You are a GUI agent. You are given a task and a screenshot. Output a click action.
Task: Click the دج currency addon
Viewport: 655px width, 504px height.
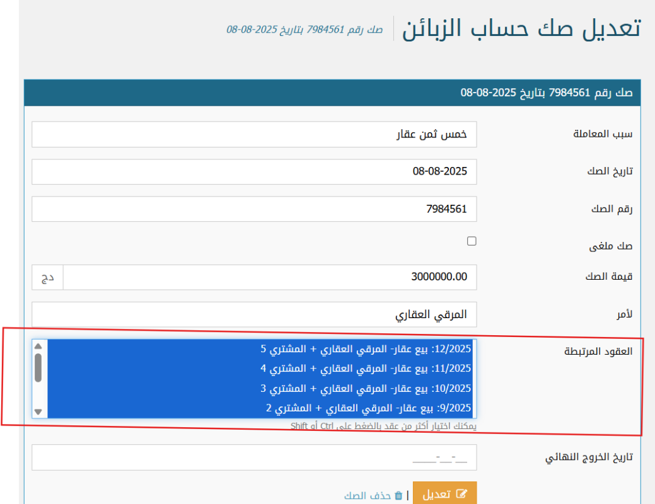pyautogui.click(x=47, y=277)
